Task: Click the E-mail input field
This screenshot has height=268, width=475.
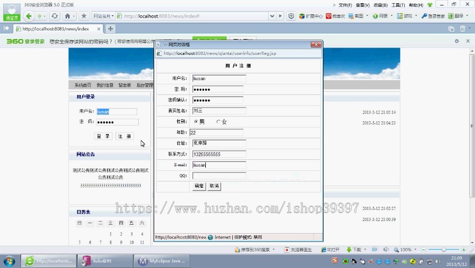Action: [219, 165]
